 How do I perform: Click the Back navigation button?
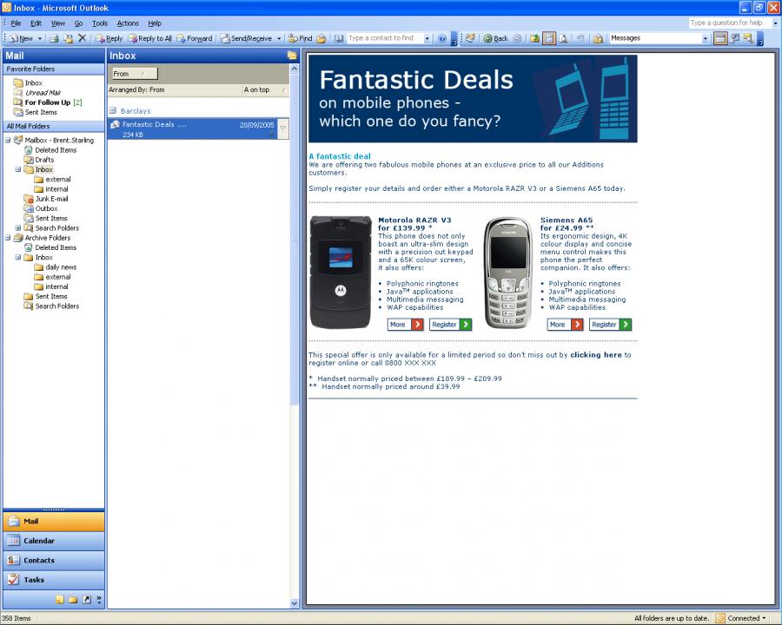click(496, 38)
